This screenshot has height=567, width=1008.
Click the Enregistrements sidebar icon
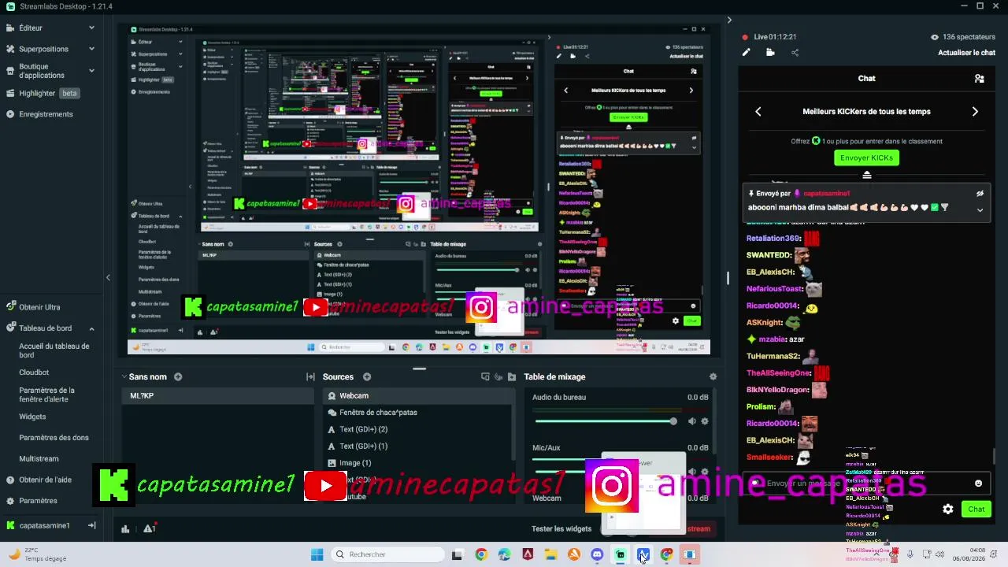pos(10,114)
